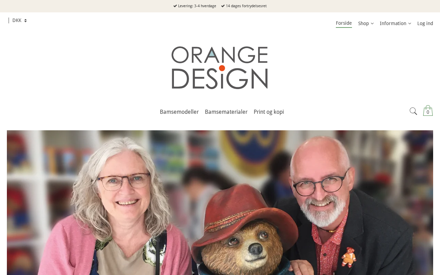Click Levering: 3-4 hverdage text
Screen dimensions: 440x275
[x=197, y=6]
